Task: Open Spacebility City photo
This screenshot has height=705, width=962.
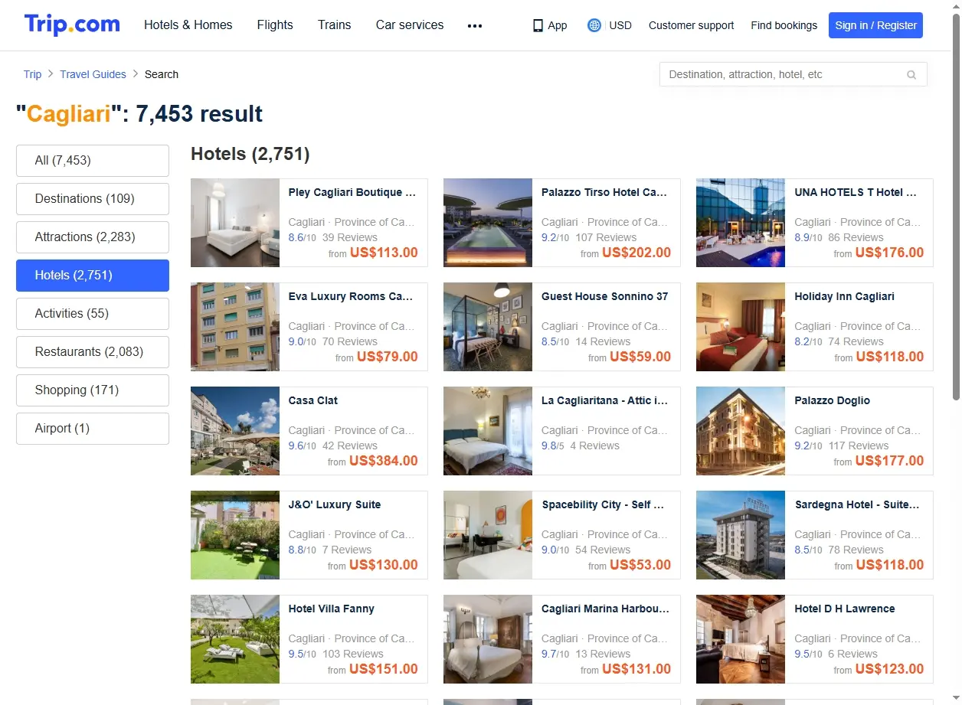Action: click(488, 535)
